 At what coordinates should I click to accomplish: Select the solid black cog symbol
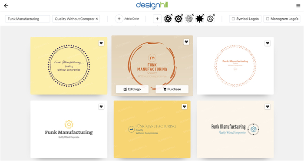click(x=199, y=19)
